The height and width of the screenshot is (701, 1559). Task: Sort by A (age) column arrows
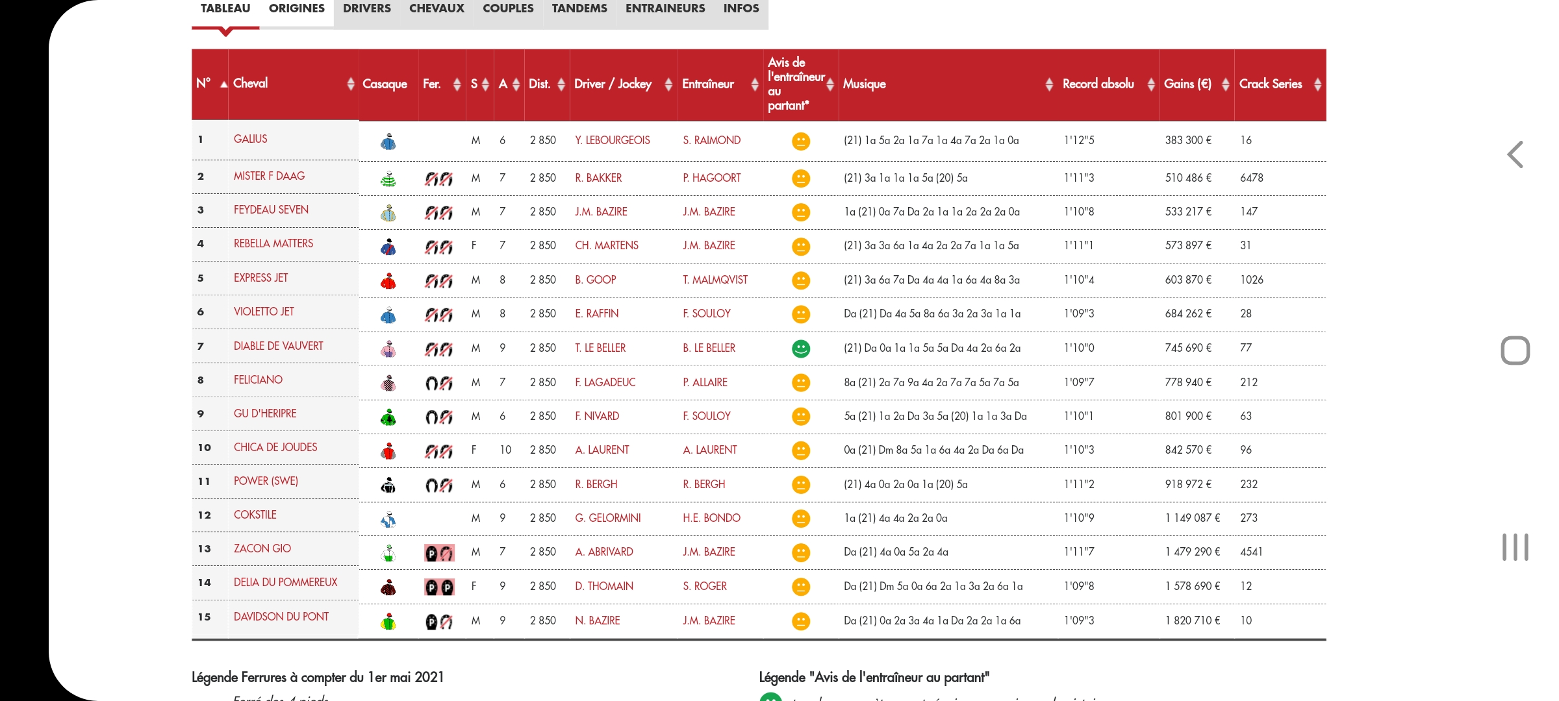(516, 84)
